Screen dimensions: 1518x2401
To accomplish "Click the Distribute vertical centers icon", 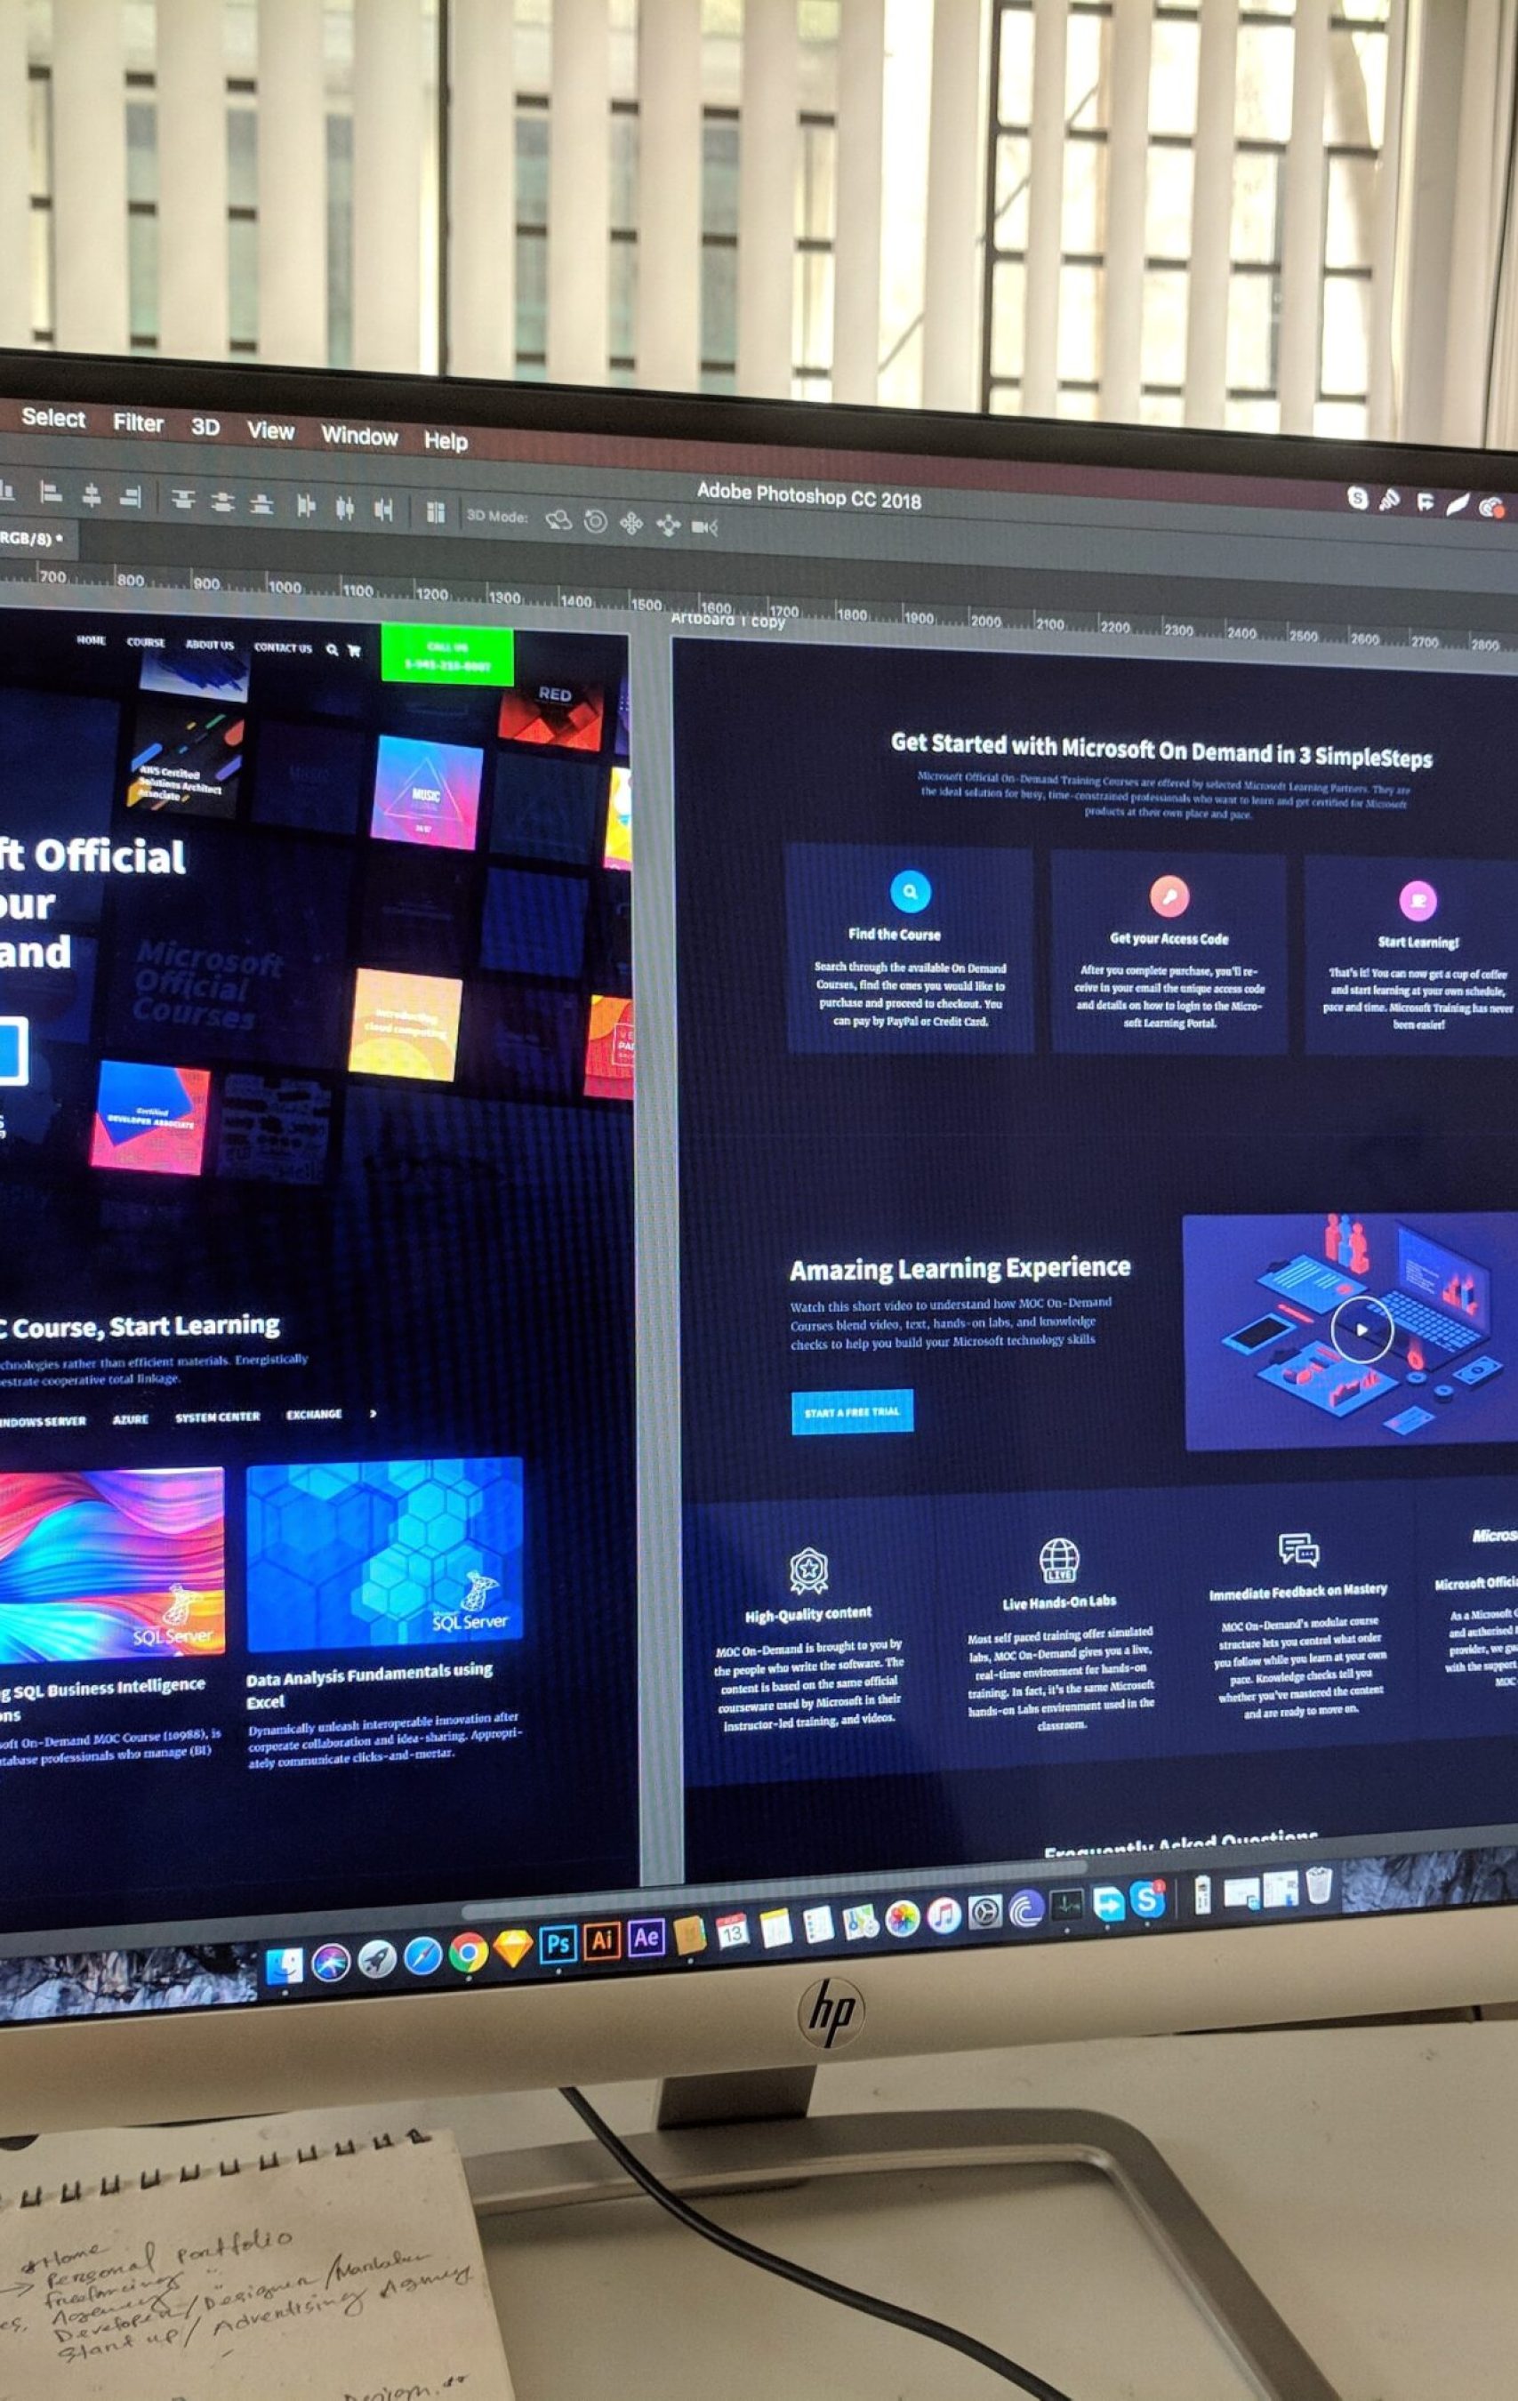I will tap(222, 502).
